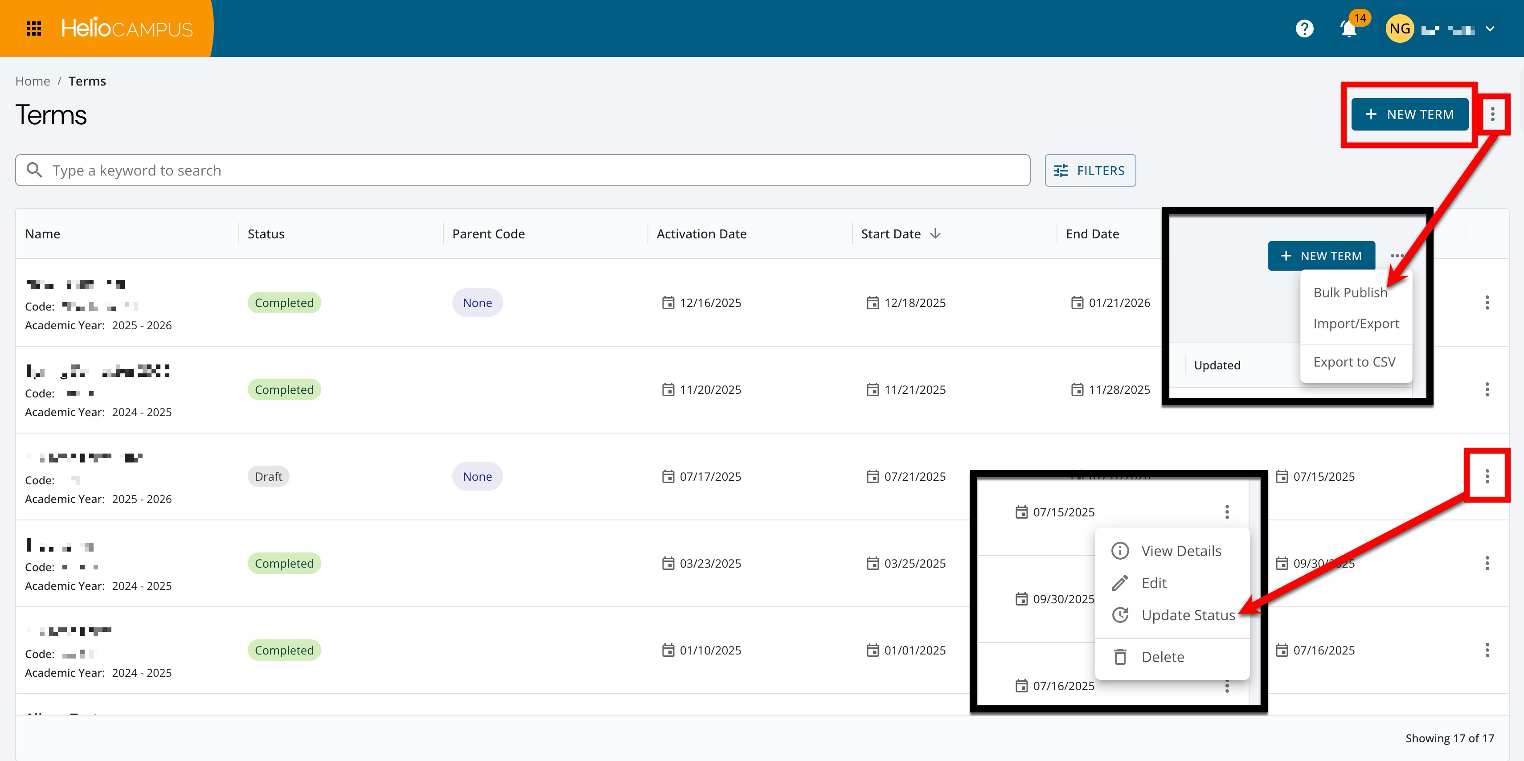Expand the user account dropdown chevron

(x=1491, y=29)
